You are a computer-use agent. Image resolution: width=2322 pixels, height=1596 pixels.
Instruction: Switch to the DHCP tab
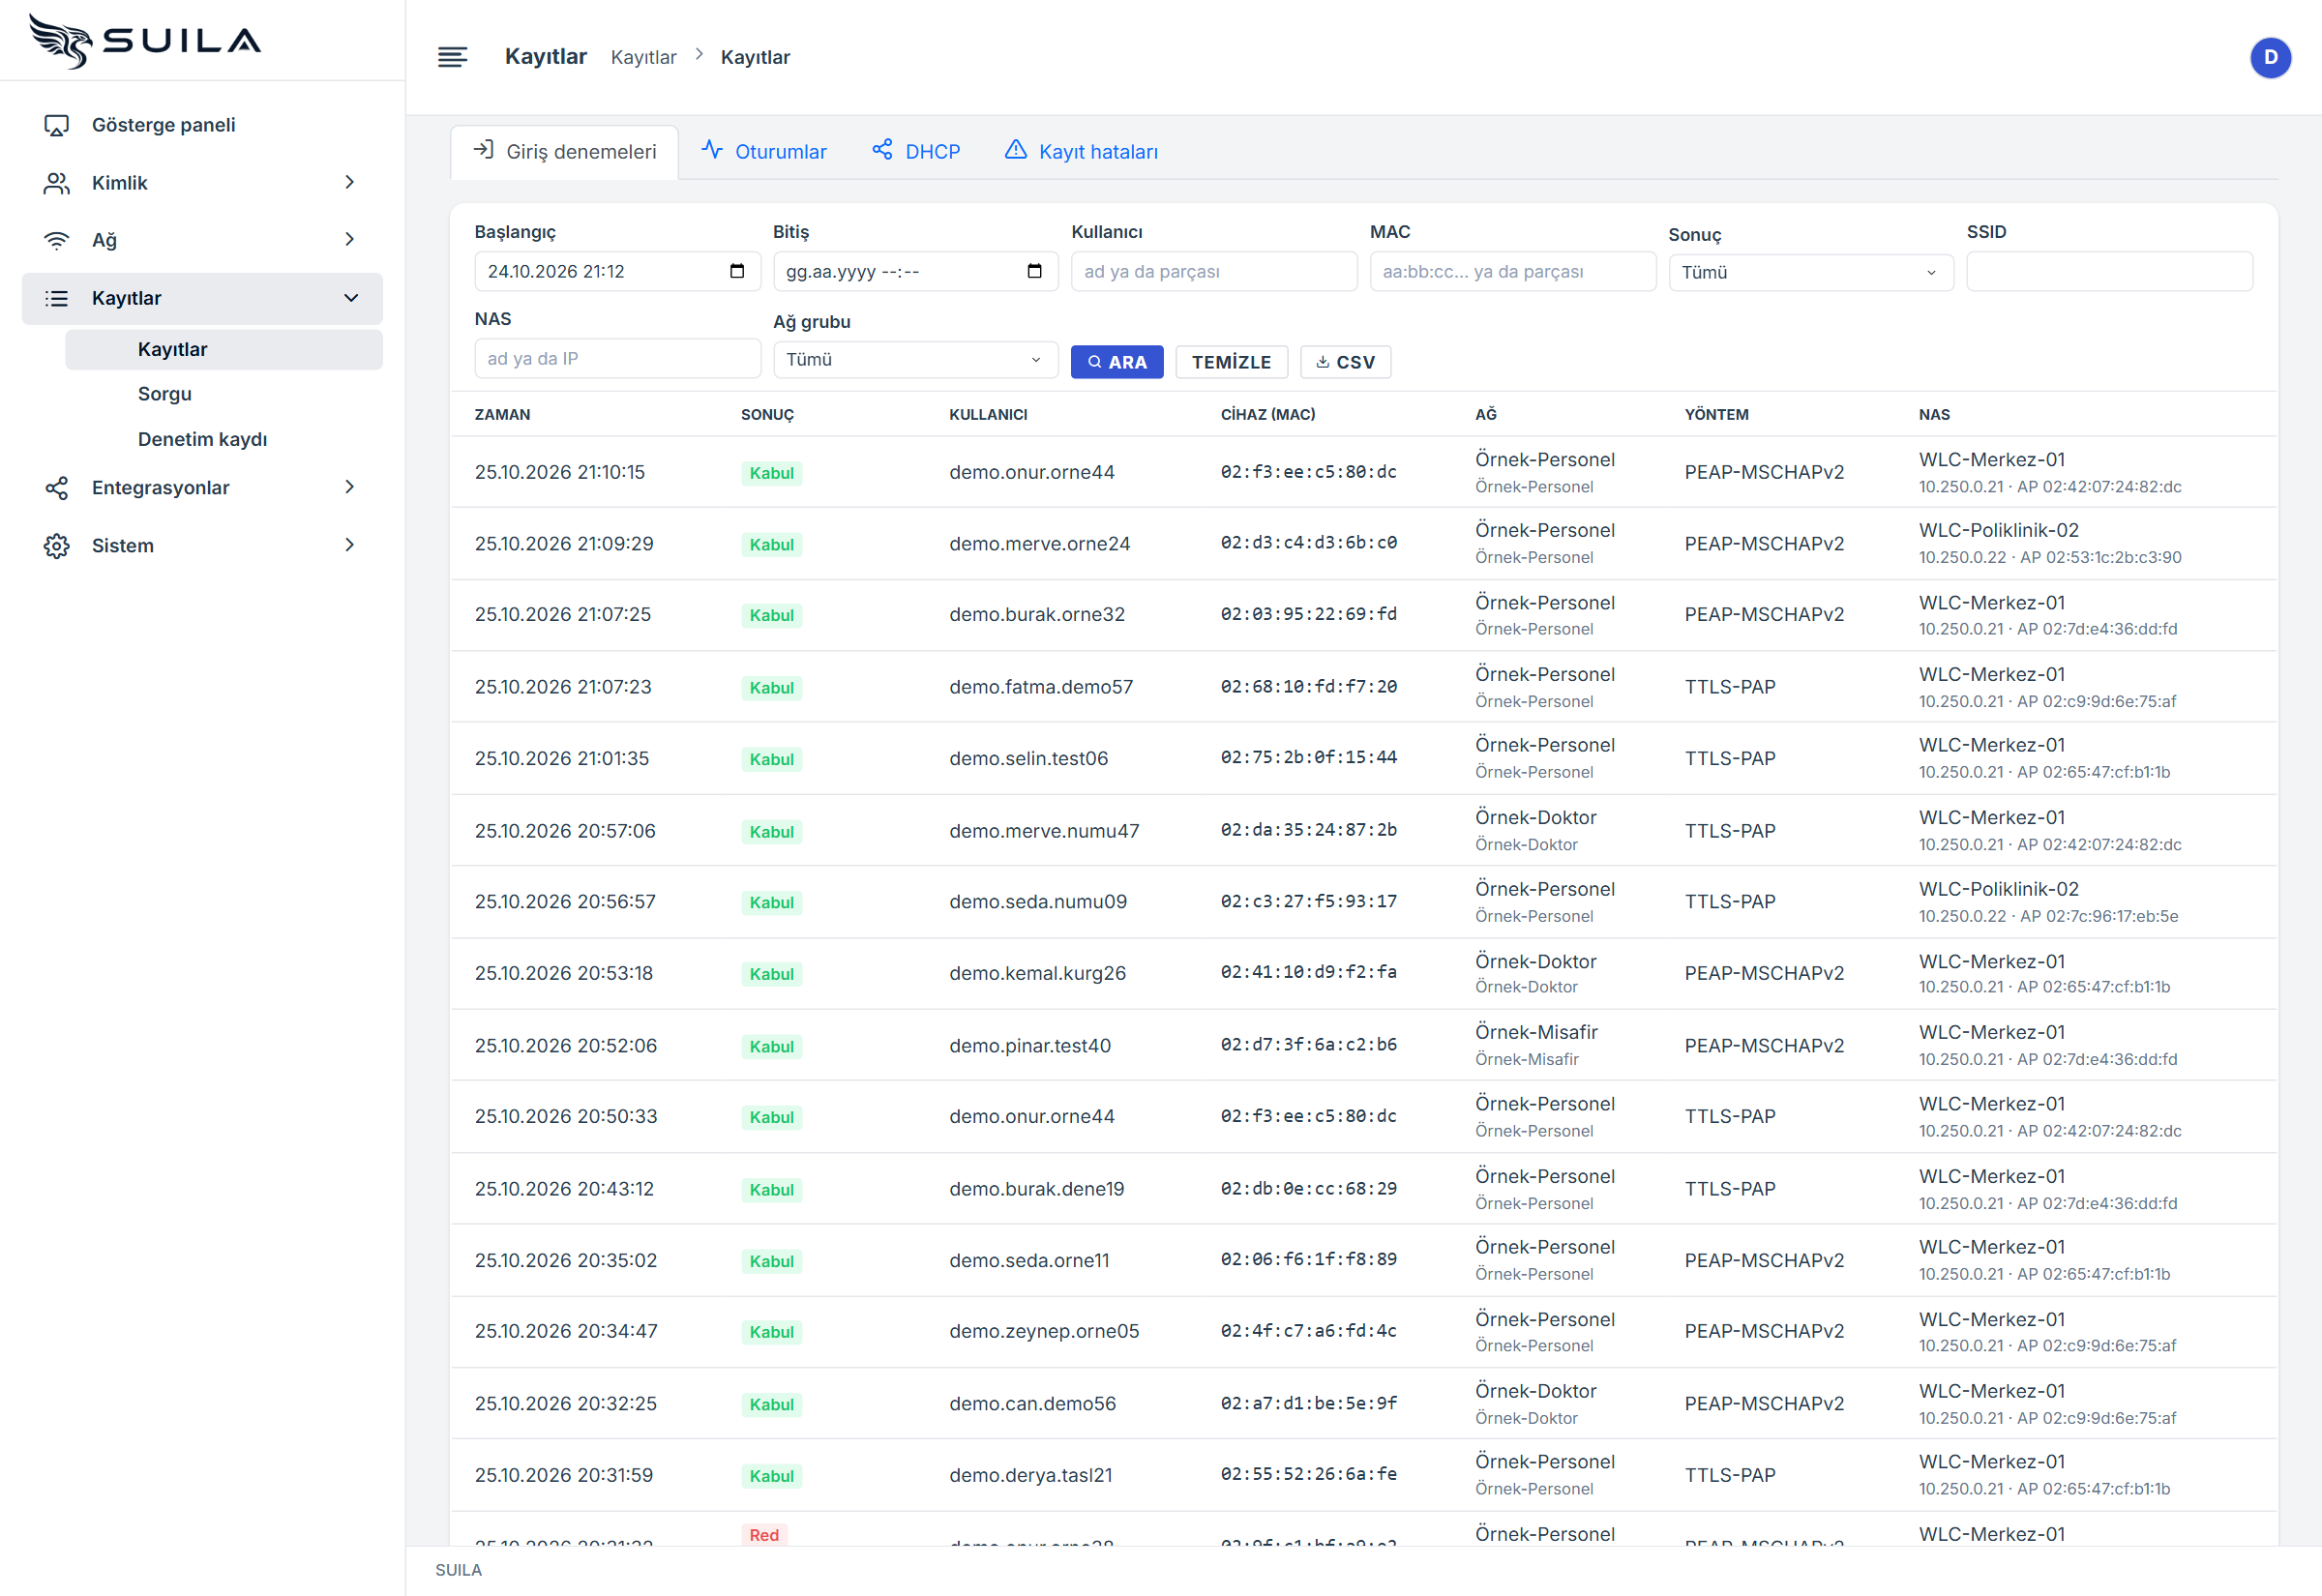coord(916,152)
